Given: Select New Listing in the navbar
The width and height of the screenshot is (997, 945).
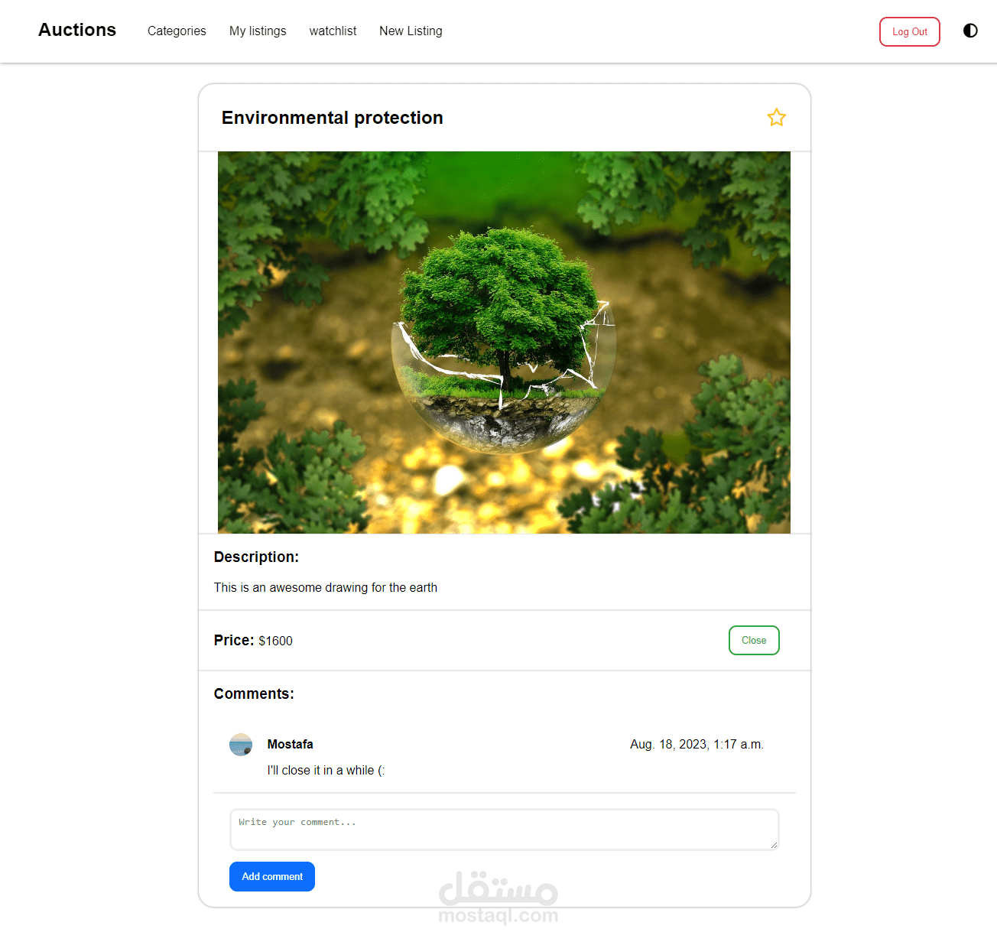Looking at the screenshot, I should (x=411, y=31).
